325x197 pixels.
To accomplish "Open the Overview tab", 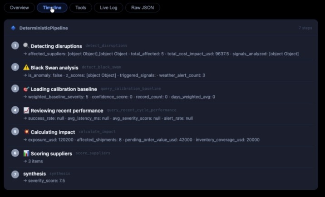I will tap(19, 8).
